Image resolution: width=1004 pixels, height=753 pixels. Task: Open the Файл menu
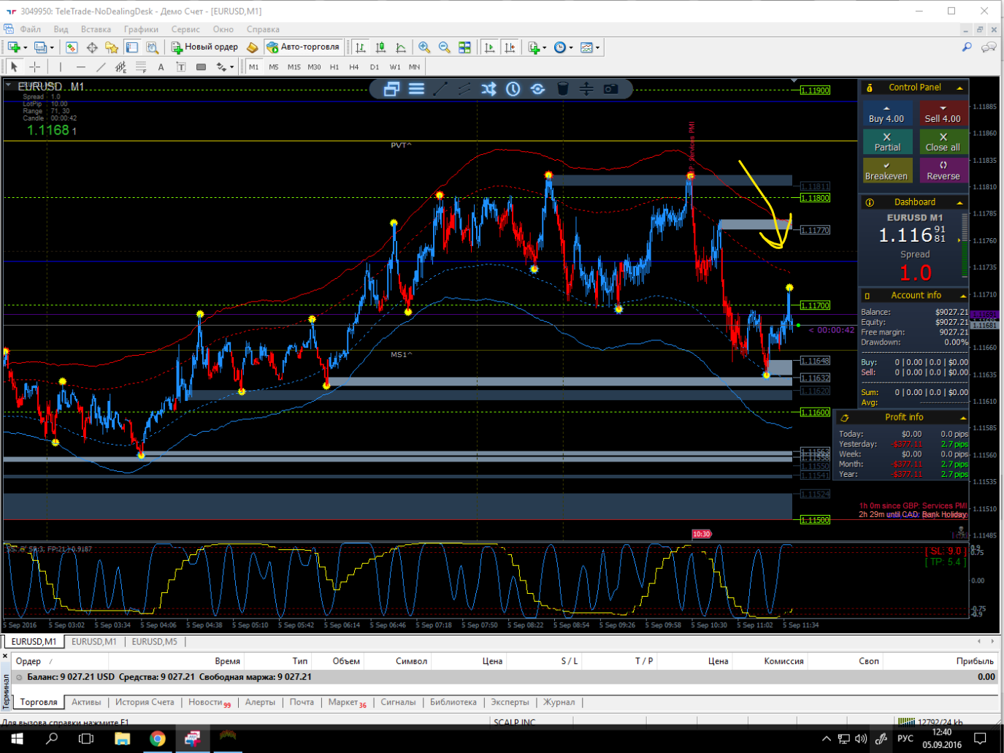coord(31,29)
